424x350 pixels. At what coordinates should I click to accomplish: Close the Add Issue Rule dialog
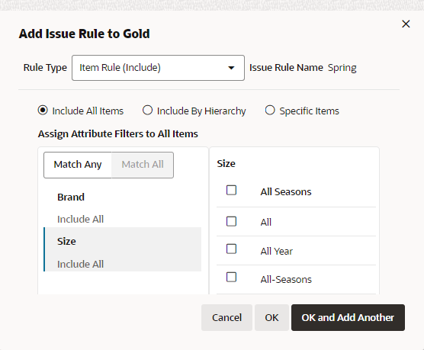pyautogui.click(x=406, y=24)
